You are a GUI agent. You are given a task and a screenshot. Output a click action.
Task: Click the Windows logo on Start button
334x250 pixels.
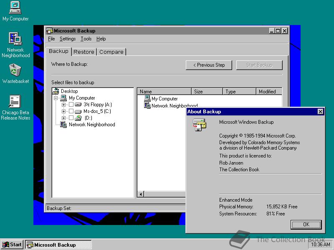coord(6,245)
